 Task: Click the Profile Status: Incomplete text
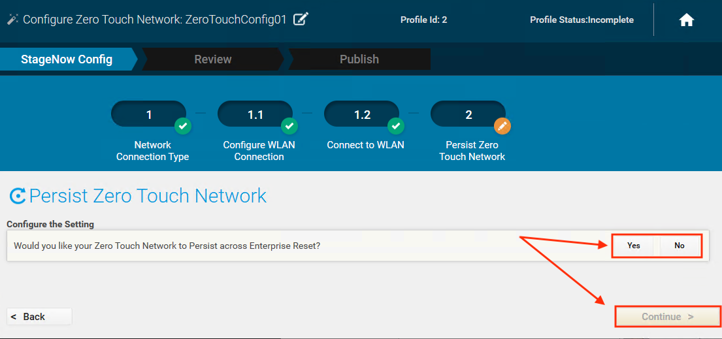[582, 20]
